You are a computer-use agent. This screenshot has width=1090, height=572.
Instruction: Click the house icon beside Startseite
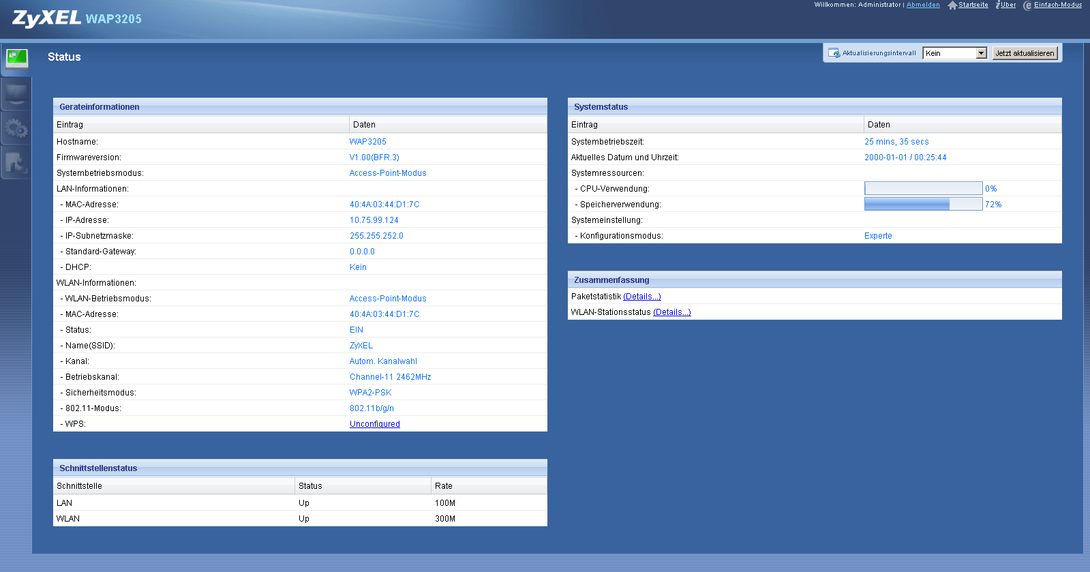(x=952, y=5)
